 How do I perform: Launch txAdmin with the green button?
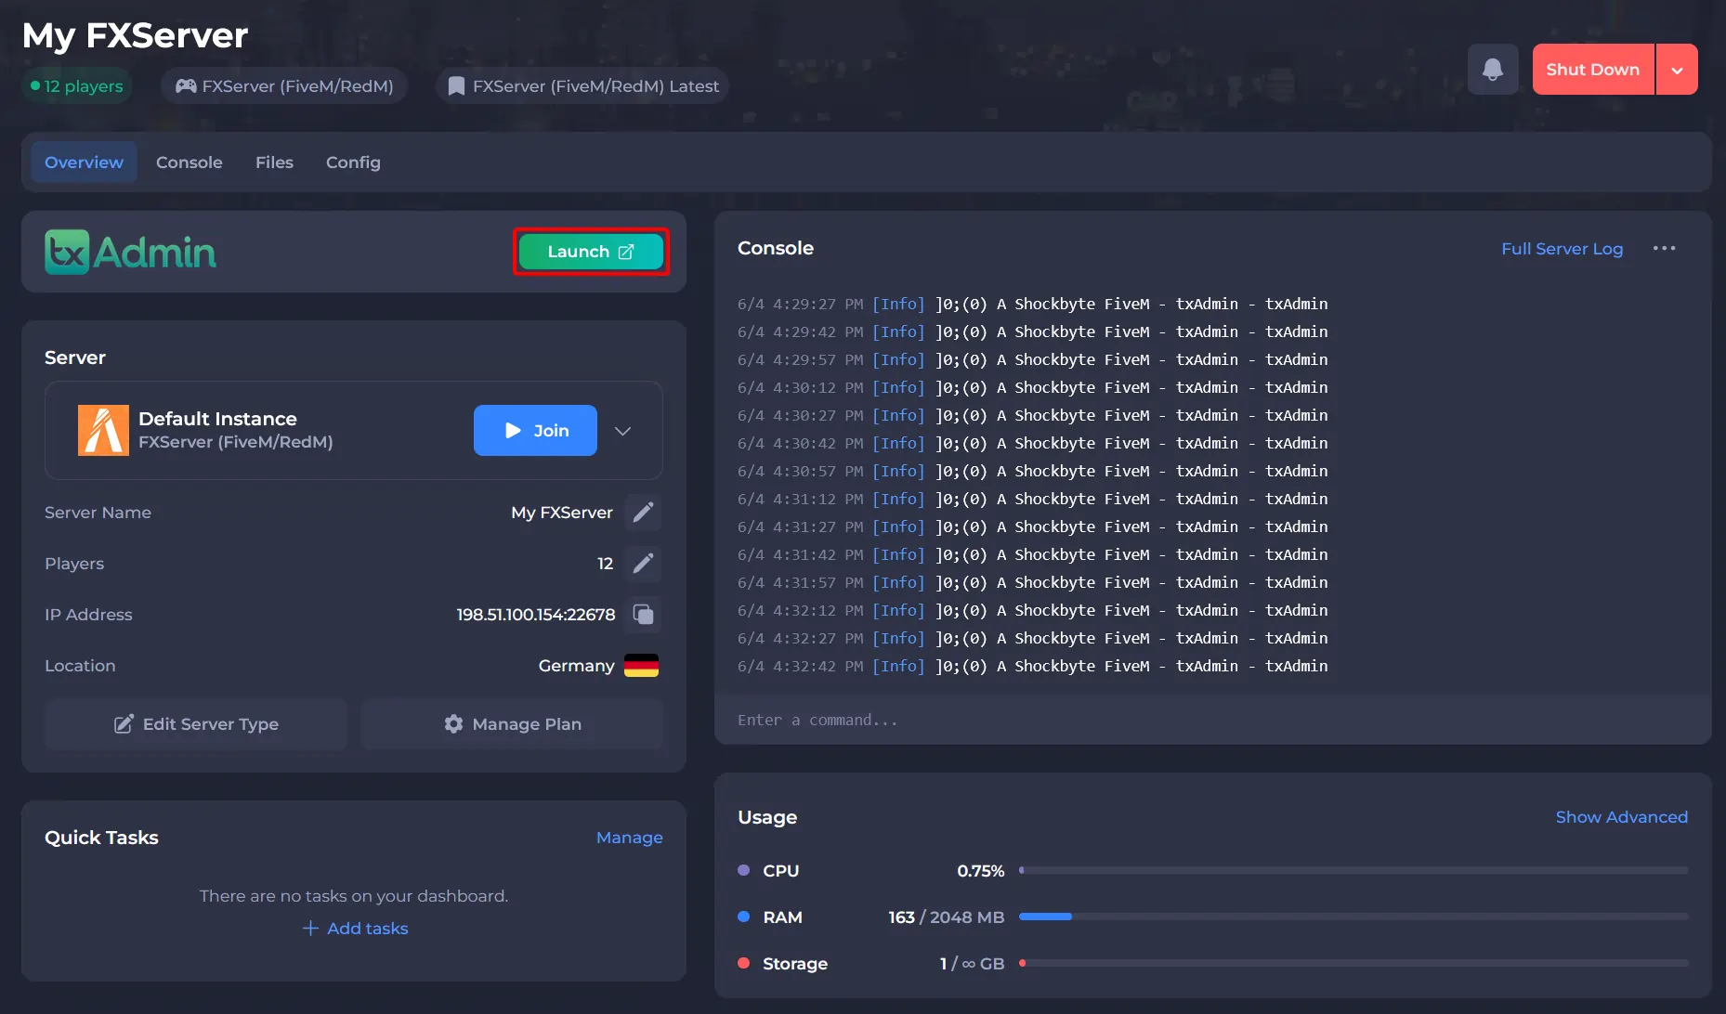point(591,252)
